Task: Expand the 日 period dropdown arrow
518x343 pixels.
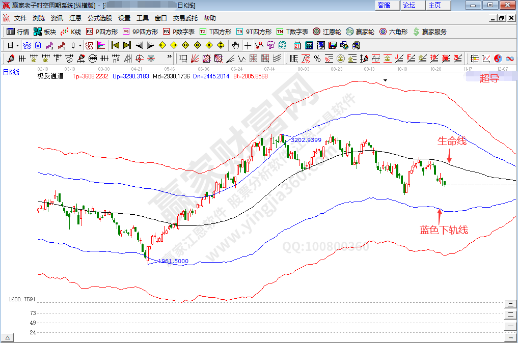Action: 17,45
